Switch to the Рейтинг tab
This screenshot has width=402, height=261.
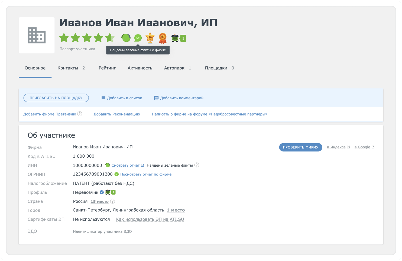click(107, 68)
